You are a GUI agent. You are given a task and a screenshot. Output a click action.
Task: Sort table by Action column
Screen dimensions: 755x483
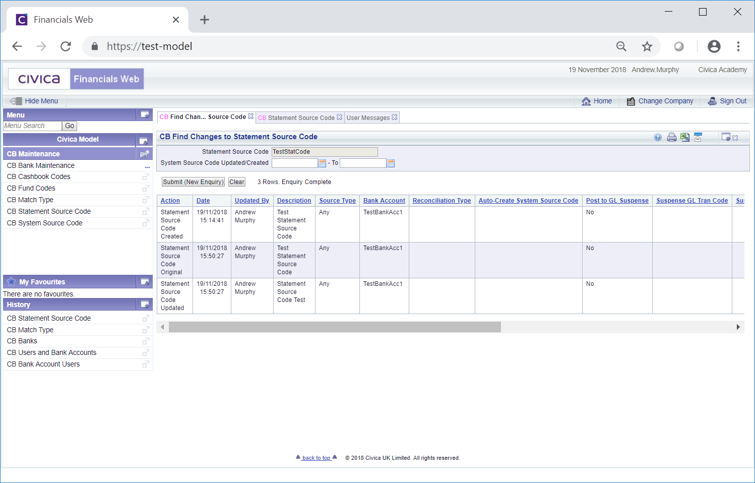tap(170, 201)
